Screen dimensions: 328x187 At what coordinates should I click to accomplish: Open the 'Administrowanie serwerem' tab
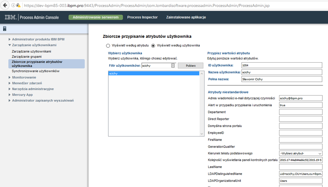(95, 17)
